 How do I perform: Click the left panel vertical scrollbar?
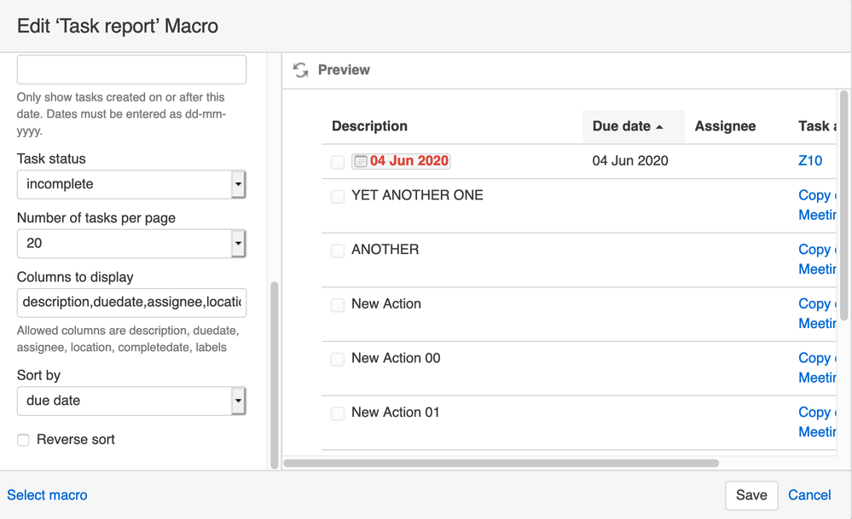click(x=275, y=375)
